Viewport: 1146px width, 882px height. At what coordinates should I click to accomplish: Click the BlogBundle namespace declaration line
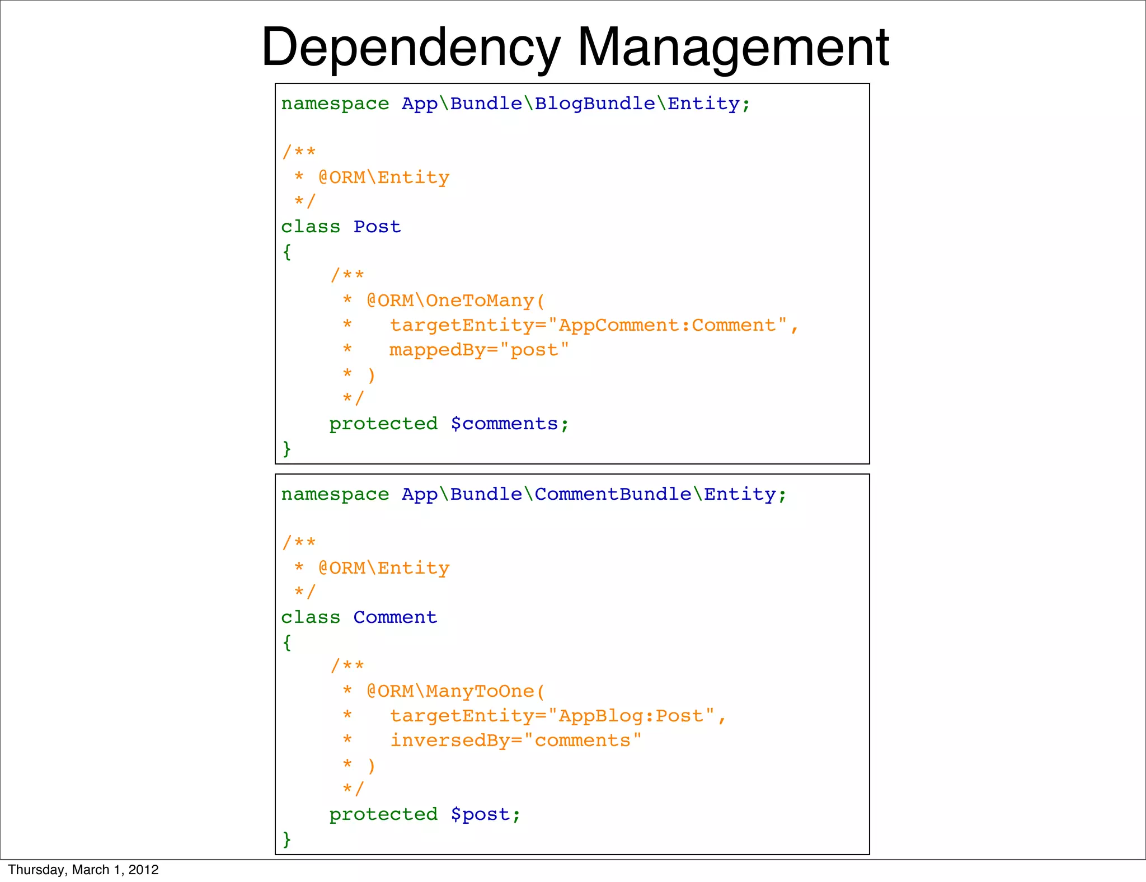coord(515,104)
